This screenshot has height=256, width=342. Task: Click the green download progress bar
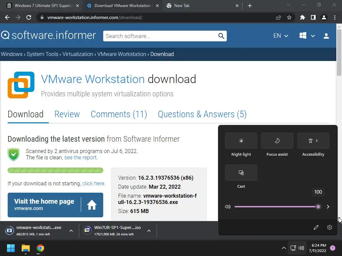tap(55, 170)
